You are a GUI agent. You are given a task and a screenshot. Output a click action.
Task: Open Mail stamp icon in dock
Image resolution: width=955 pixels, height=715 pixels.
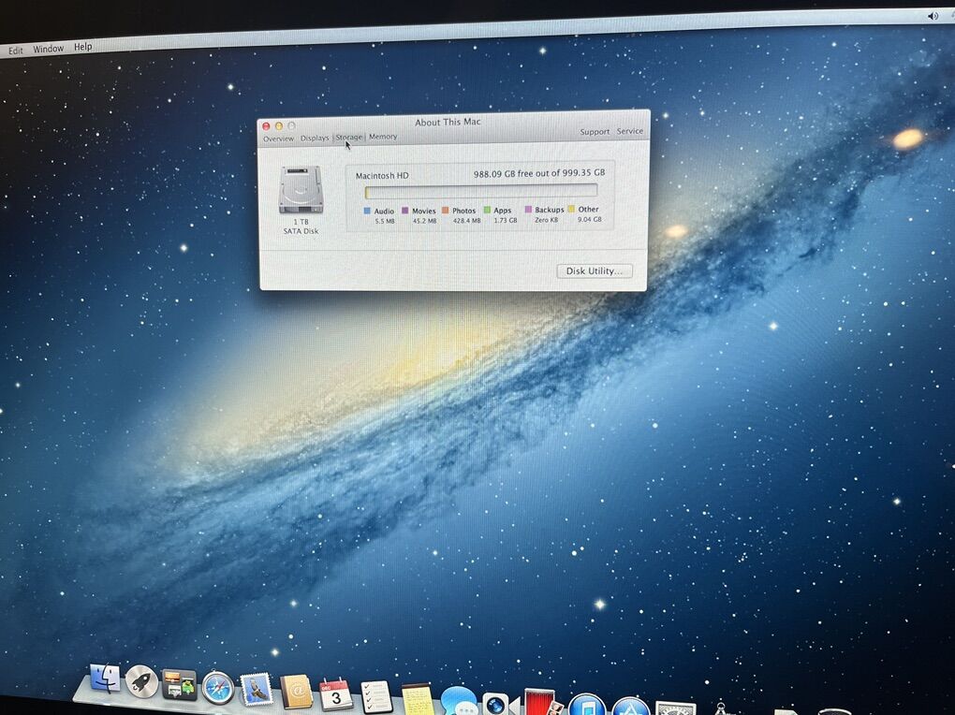[x=257, y=690]
